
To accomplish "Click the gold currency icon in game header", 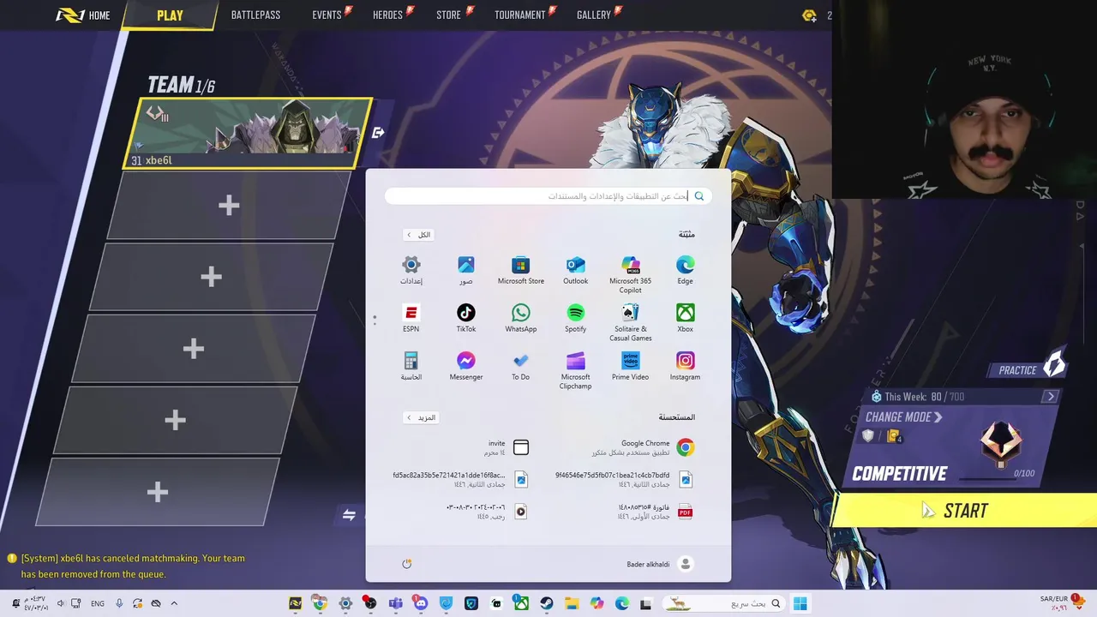I will pyautogui.click(x=809, y=15).
